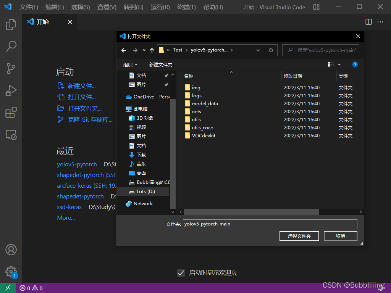The width and height of the screenshot is (391, 293).
Task: Click horizontal scrollbar in file list
Action: pyautogui.click(x=251, y=212)
